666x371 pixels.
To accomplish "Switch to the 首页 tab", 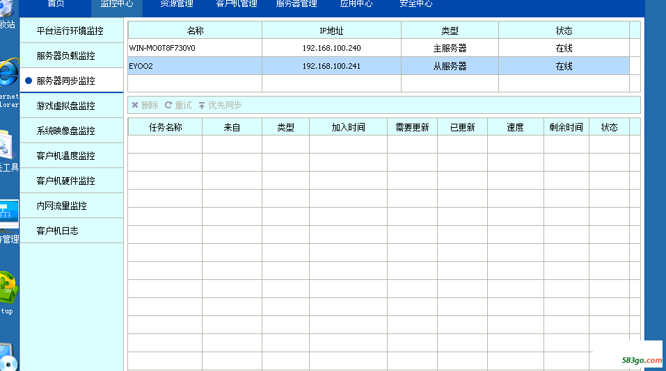I will coord(56,3).
